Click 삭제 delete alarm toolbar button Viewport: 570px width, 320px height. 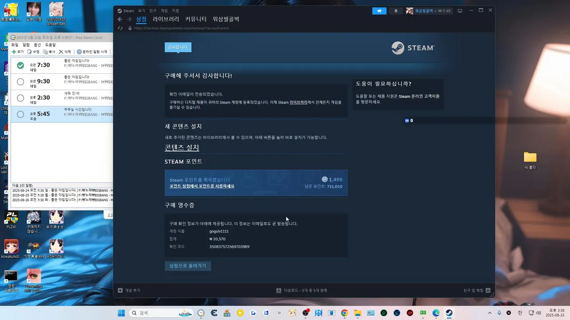pos(65,52)
